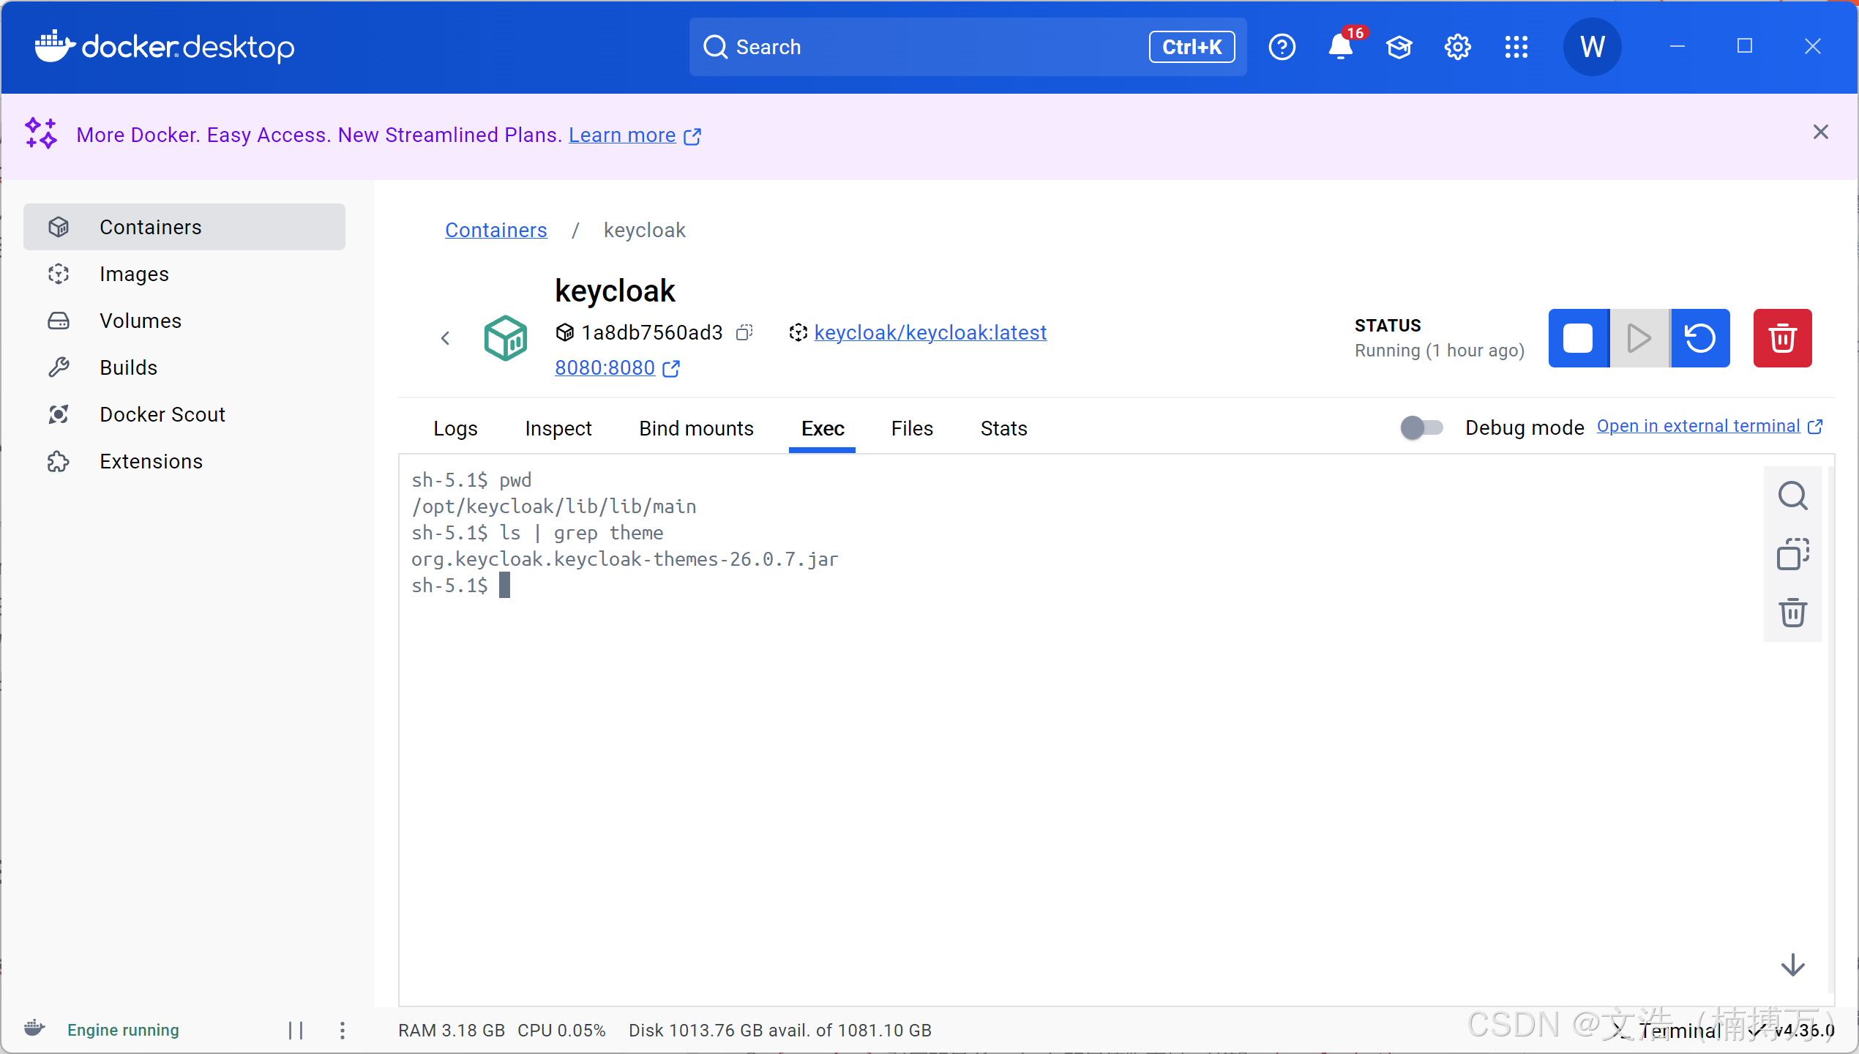1859x1054 pixels.
Task: Restart the keycloak container
Action: coord(1700,338)
